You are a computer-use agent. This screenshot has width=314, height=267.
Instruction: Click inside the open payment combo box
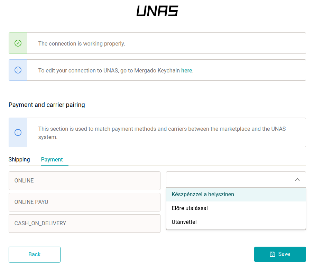[227, 179]
